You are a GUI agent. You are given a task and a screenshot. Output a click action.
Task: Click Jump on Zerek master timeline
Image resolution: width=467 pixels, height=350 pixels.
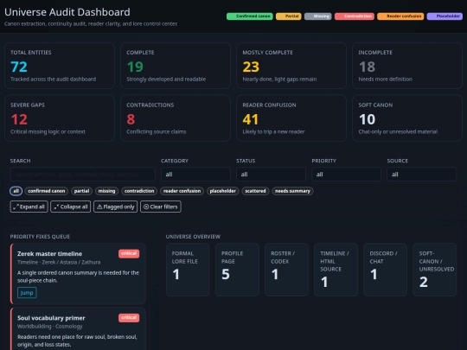(27, 293)
